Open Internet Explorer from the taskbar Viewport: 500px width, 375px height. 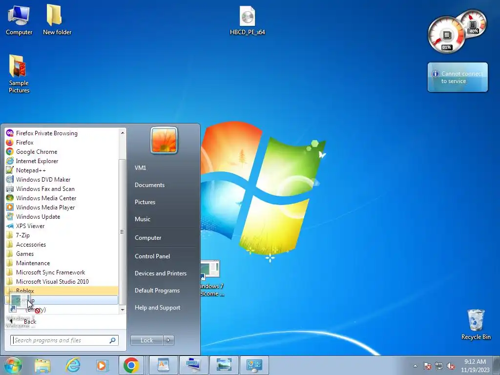coord(73,365)
